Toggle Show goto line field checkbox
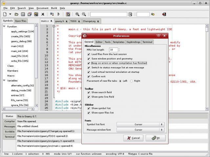 coord(89,97)
